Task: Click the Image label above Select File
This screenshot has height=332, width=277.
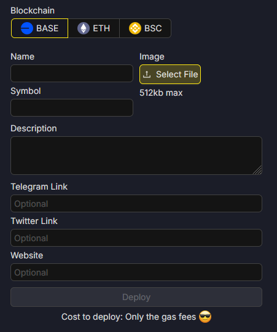Action: [152, 56]
